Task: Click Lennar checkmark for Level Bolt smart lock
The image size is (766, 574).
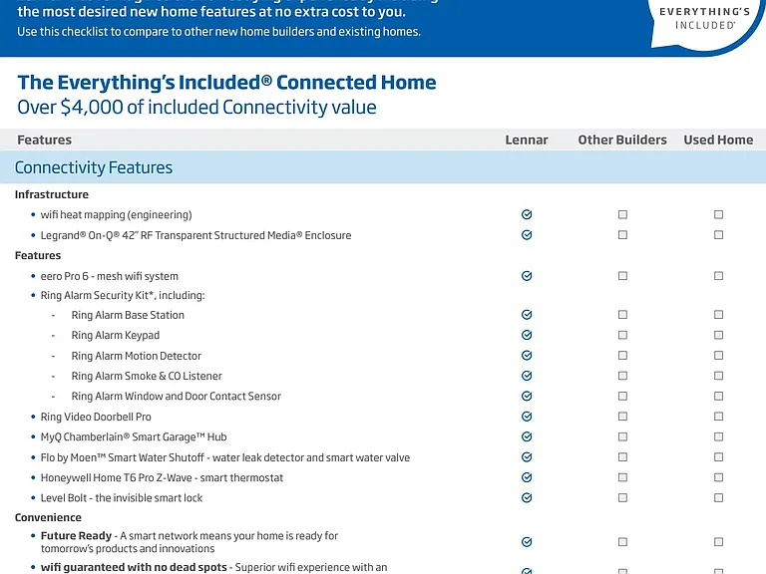Action: (x=527, y=498)
